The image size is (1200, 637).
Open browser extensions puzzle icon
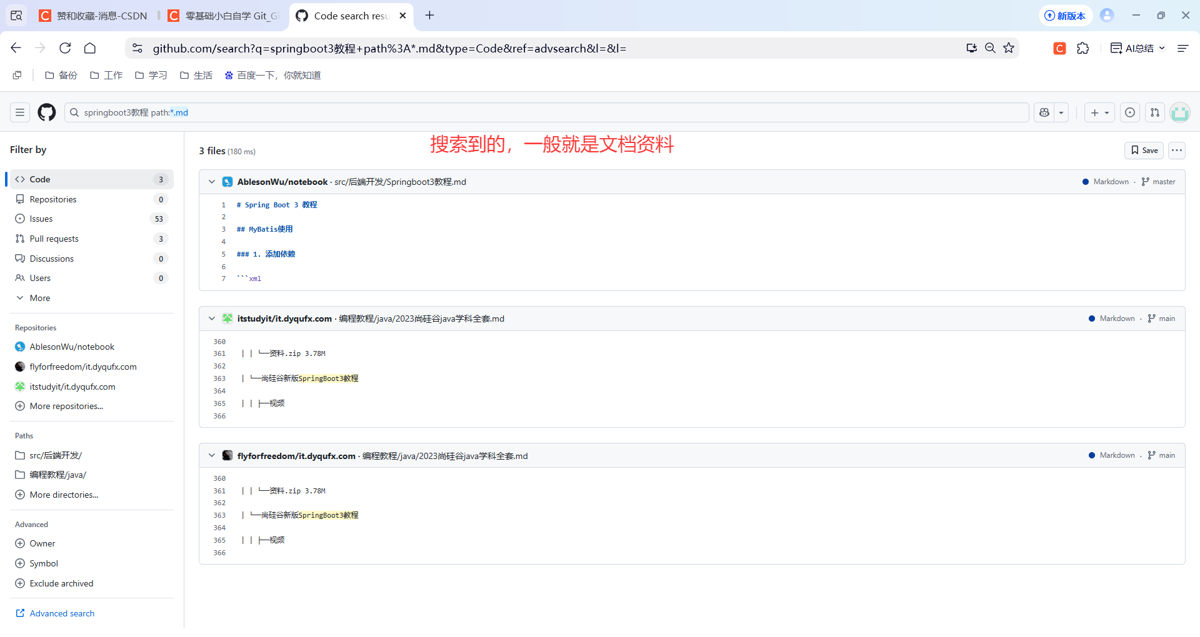pyautogui.click(x=1083, y=48)
